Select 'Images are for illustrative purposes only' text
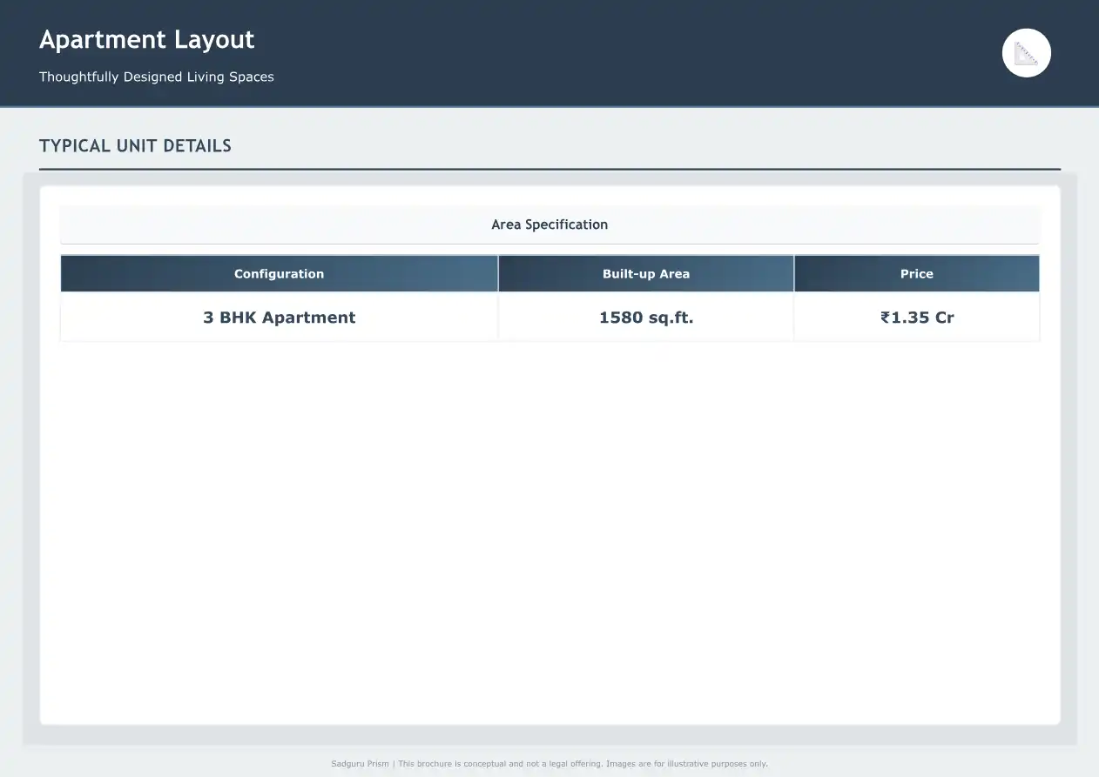This screenshot has width=1099, height=777. click(x=686, y=764)
